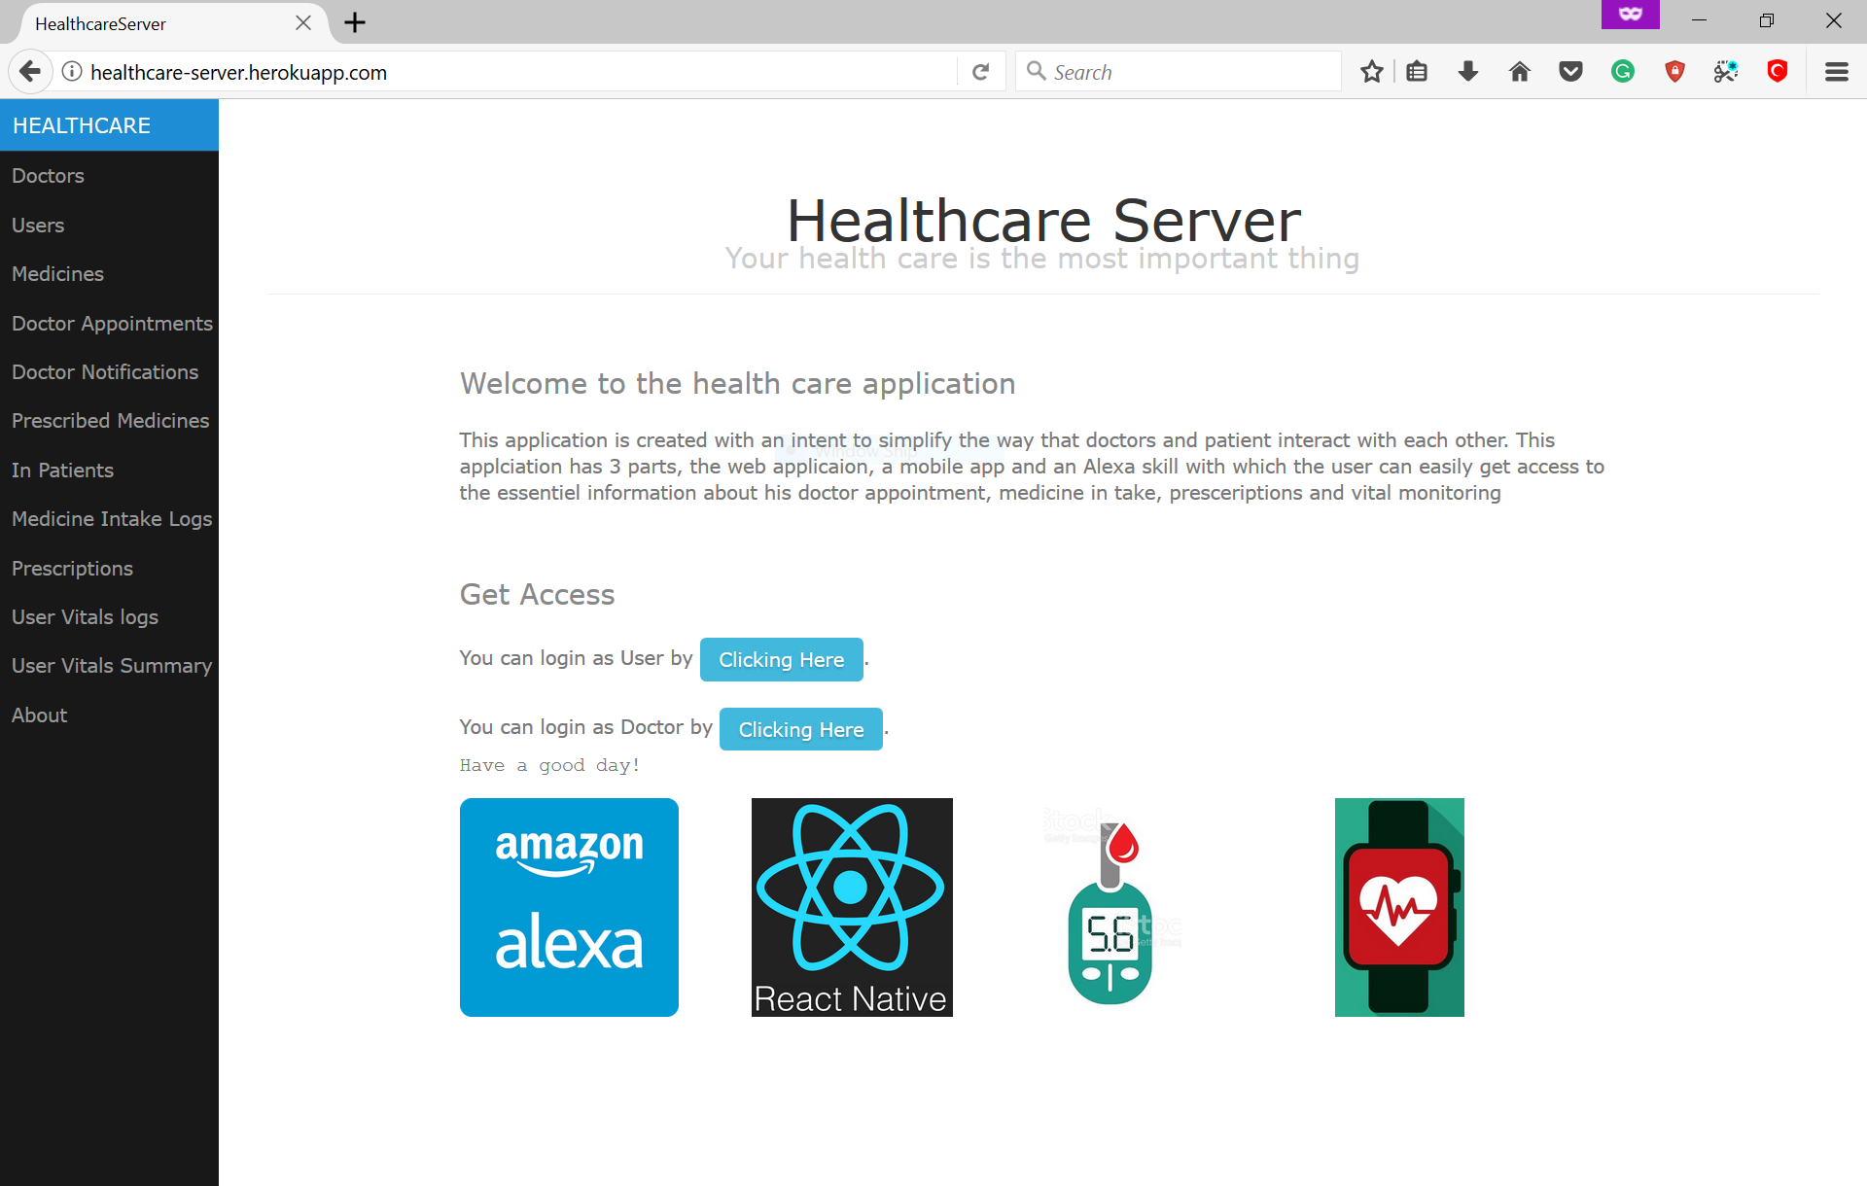The height and width of the screenshot is (1186, 1867).
Task: Open the downloads arrow icon
Action: [x=1468, y=72]
